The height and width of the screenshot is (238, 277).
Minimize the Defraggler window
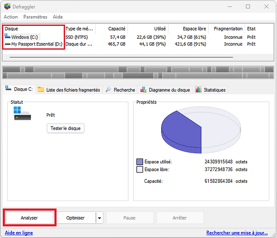[229, 7]
